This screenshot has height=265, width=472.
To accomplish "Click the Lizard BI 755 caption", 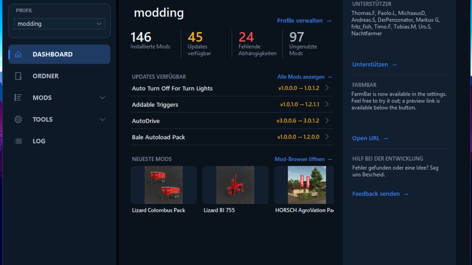I will pyautogui.click(x=219, y=210).
